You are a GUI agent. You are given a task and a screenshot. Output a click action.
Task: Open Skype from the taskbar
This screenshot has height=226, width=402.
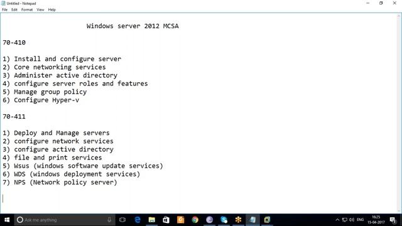point(224,220)
